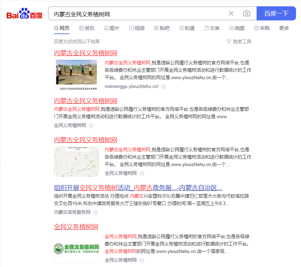
Task: Open 搜索工具 search tools filter
Action: tap(239, 42)
